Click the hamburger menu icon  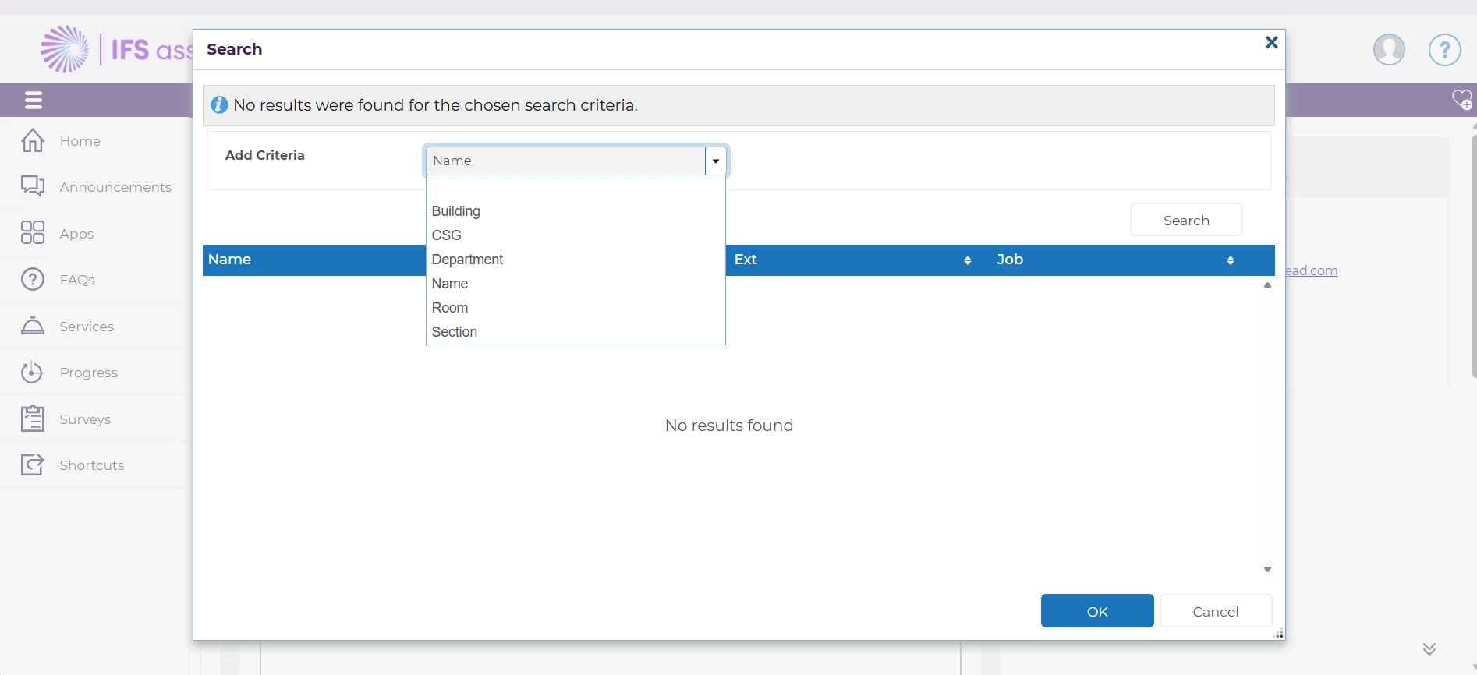click(x=33, y=101)
